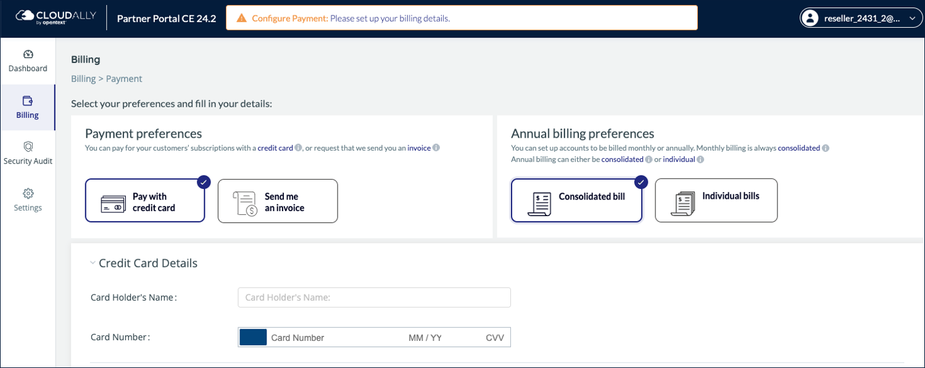
Task: Click the 'invoice' link in payment preferences
Action: (419, 148)
